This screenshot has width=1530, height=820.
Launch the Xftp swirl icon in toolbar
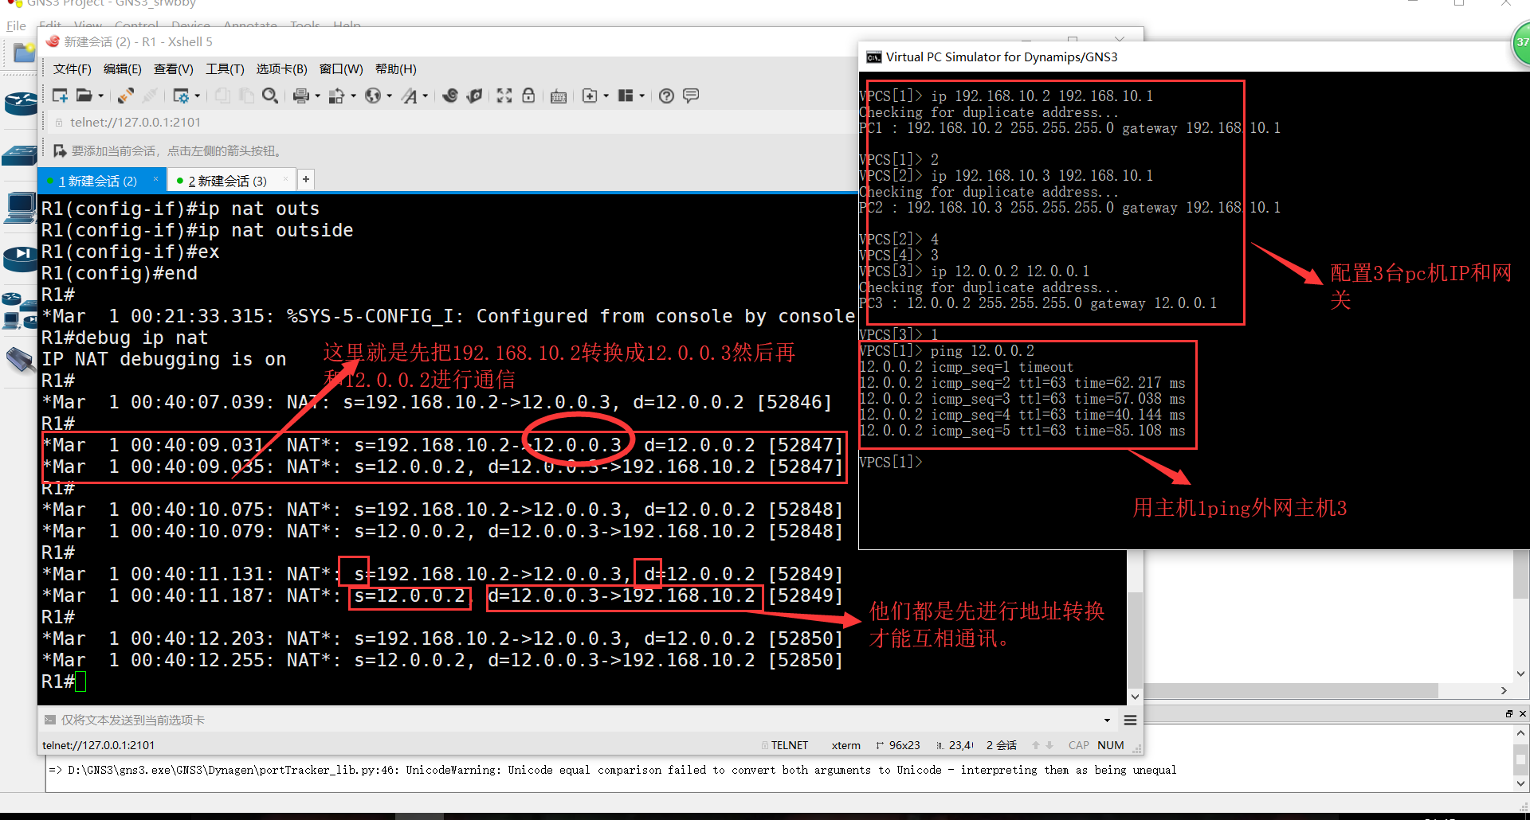coord(450,96)
